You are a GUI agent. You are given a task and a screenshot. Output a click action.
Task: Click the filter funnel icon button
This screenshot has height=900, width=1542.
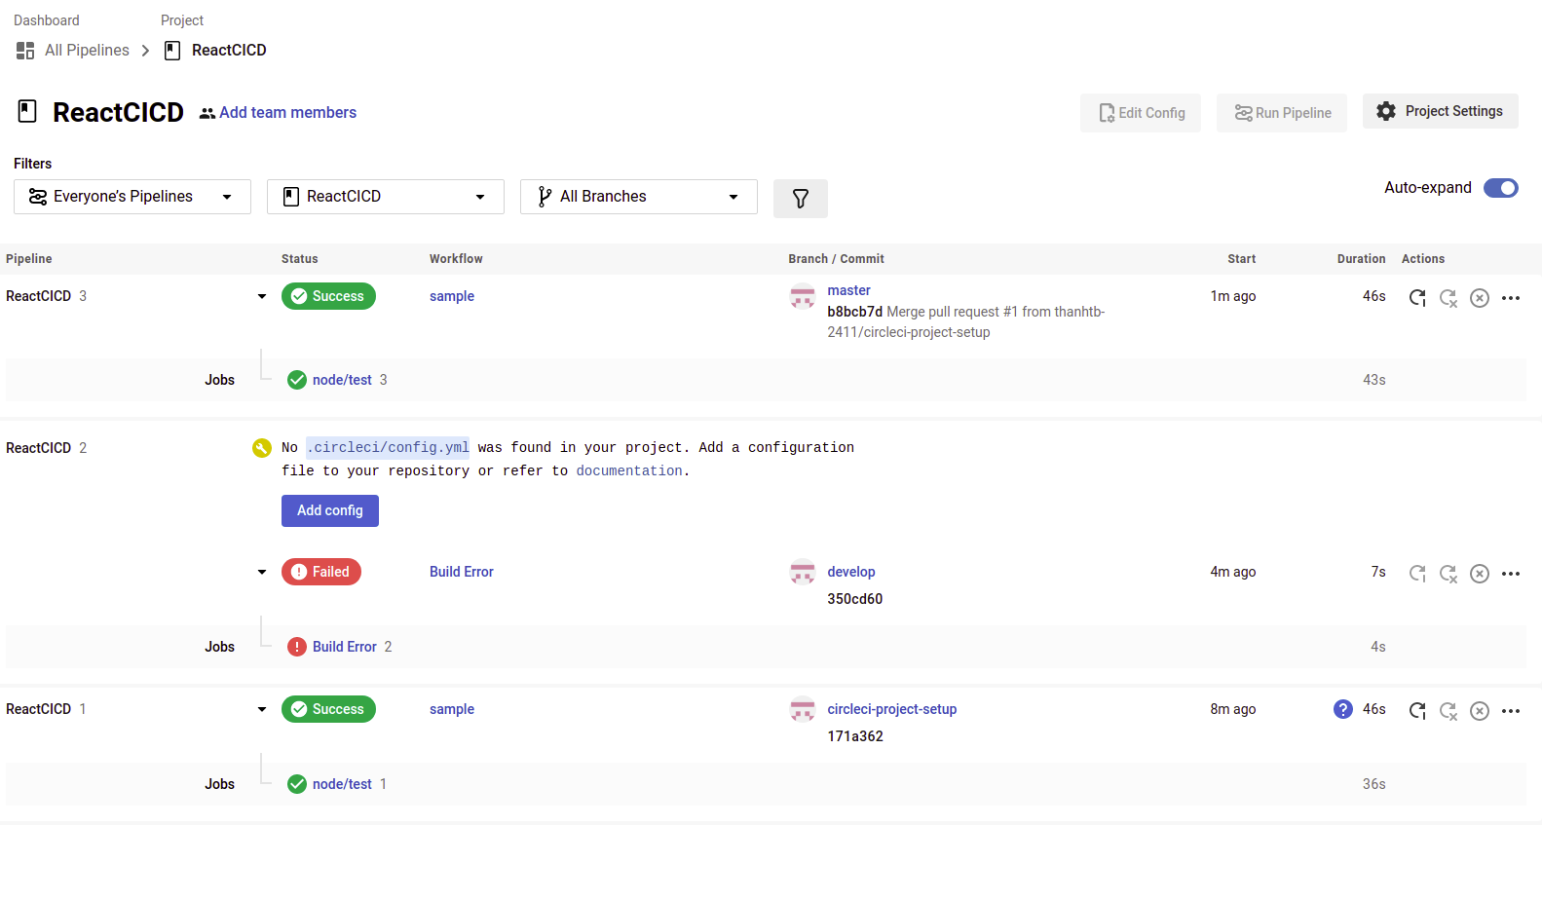[x=800, y=199]
